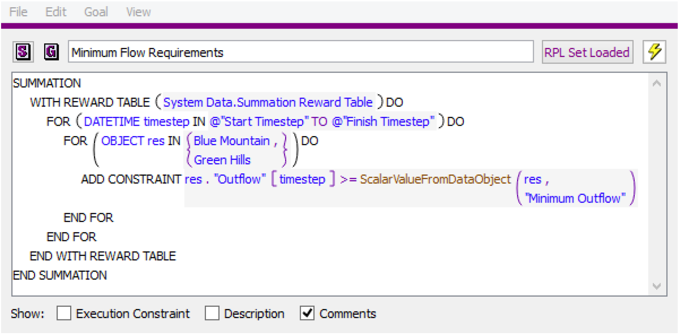Click the purple S set icon
Image resolution: width=681 pixels, height=336 pixels.
pos(23,52)
